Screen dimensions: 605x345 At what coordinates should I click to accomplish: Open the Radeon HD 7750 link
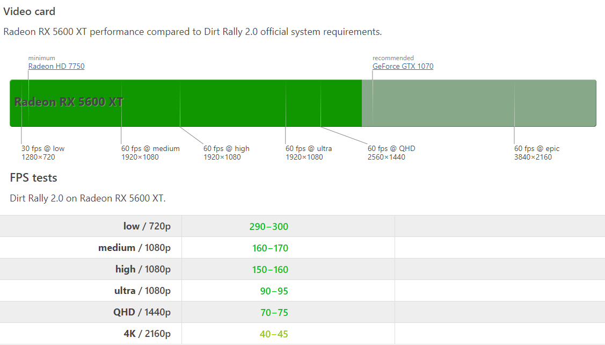pos(56,67)
